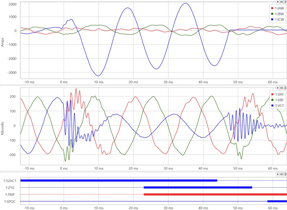Click the red color swatch beside 1:VAY
Image resolution: width=287 pixels, height=210 pixels.
click(x=272, y=94)
